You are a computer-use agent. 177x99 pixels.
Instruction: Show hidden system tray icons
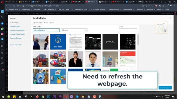click(x=154, y=97)
